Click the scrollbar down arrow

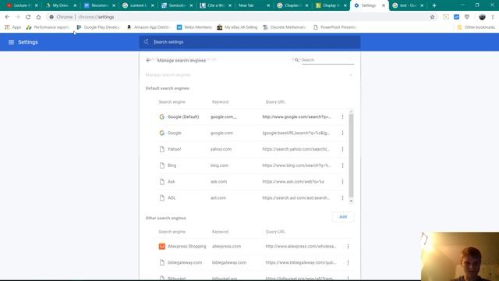(x=351, y=201)
